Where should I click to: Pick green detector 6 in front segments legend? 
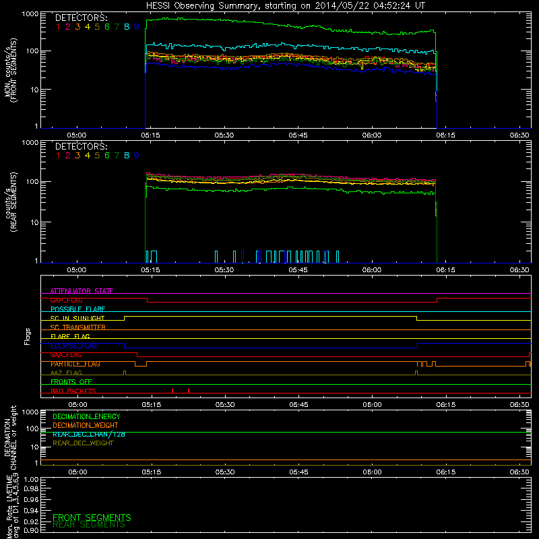[x=107, y=27]
